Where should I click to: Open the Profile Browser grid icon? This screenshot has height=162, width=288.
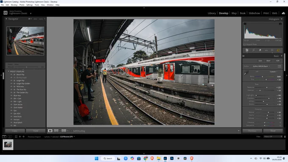pos(279,66)
